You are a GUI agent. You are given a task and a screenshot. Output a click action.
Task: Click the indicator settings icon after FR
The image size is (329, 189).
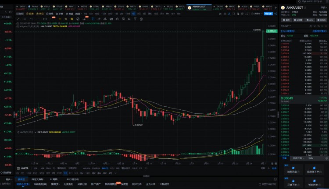point(146,168)
